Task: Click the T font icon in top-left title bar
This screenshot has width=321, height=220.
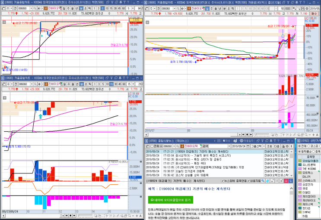Action: pyautogui.click(x=124, y=2)
